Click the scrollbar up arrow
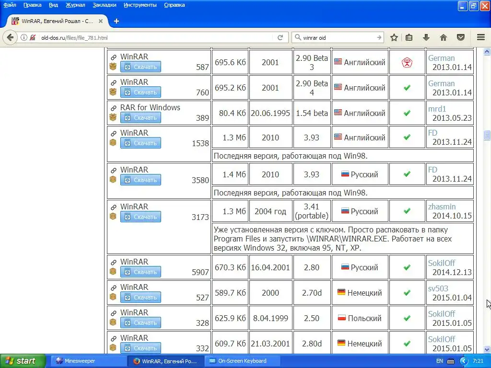The width and height of the screenshot is (491, 368). (x=487, y=52)
